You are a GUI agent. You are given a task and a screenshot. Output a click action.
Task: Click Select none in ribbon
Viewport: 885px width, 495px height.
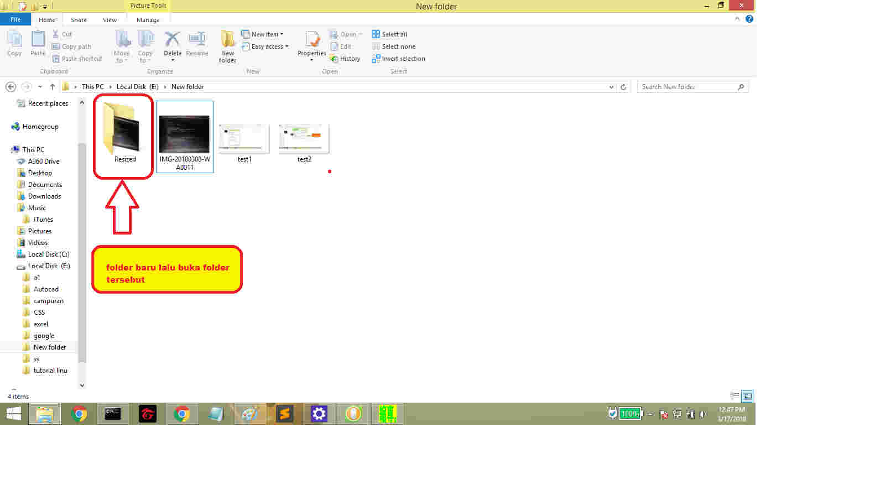(393, 46)
